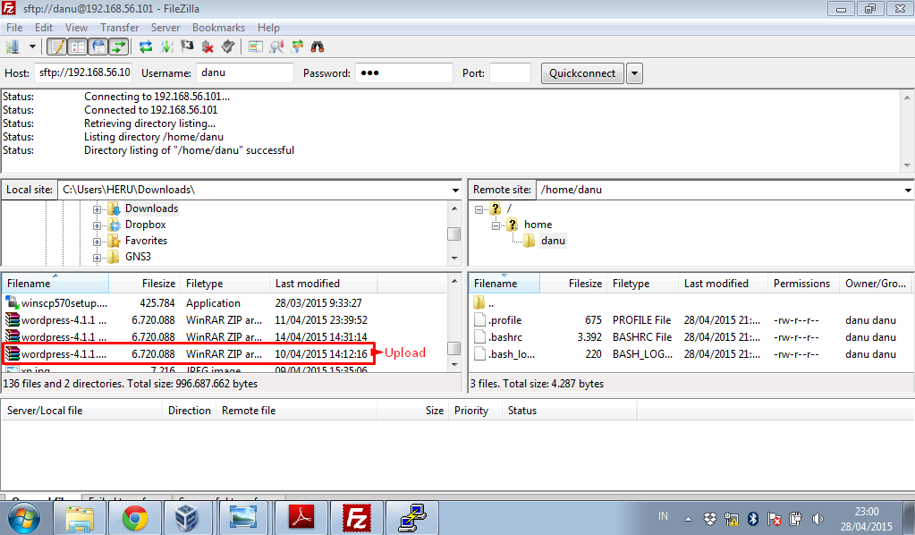Select .profile in remote list
Viewport: 915px width, 535px height.
(x=691, y=320)
